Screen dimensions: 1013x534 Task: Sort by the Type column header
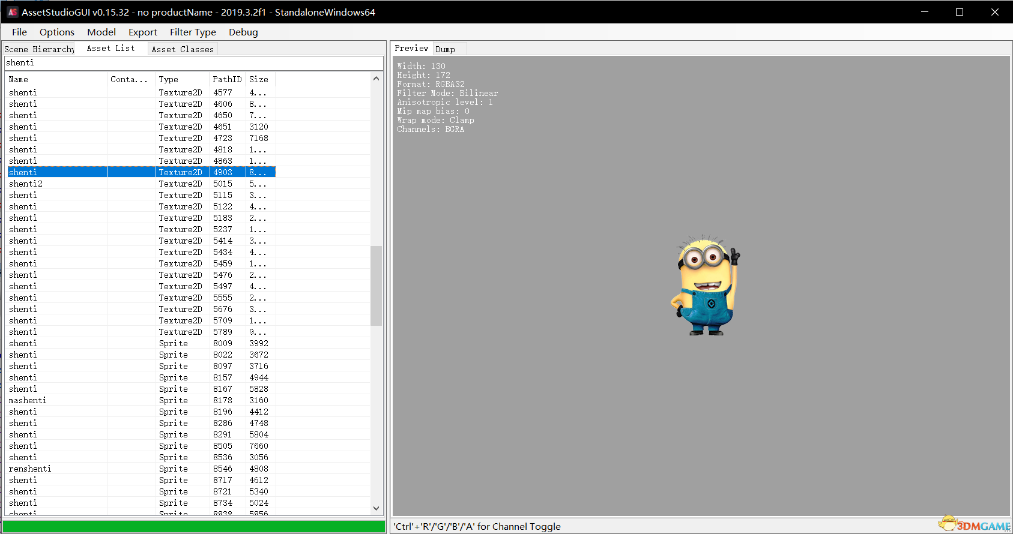click(x=183, y=79)
